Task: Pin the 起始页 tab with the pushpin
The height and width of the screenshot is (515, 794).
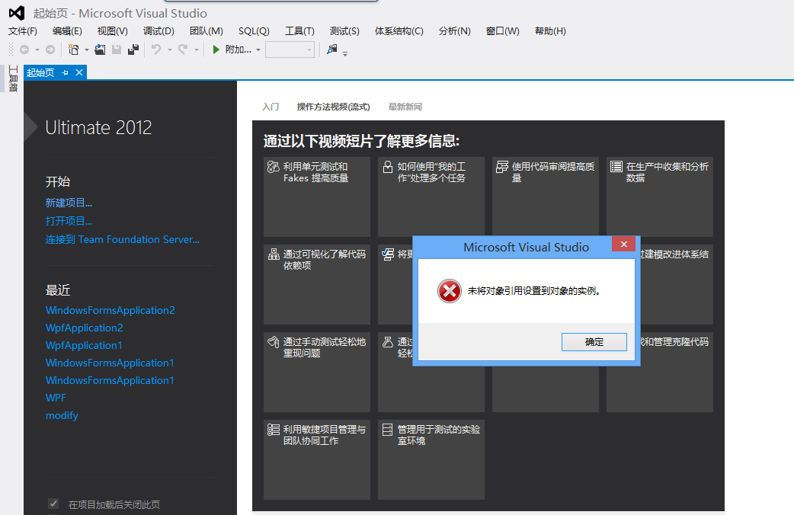Action: point(65,73)
